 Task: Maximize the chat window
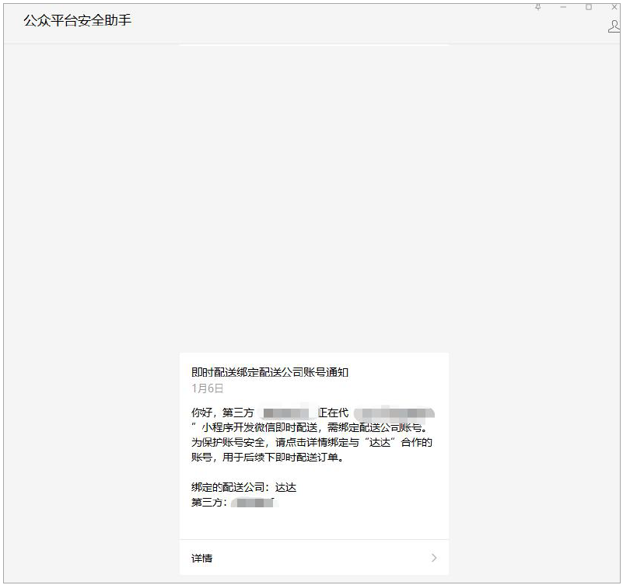pos(589,7)
